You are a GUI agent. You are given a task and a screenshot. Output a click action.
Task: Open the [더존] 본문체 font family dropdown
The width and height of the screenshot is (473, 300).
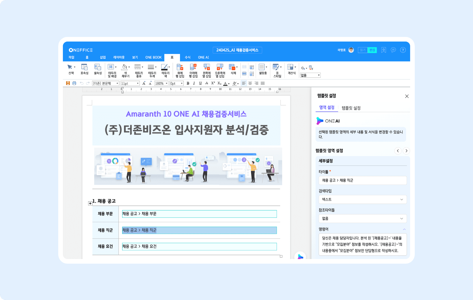tap(106, 83)
